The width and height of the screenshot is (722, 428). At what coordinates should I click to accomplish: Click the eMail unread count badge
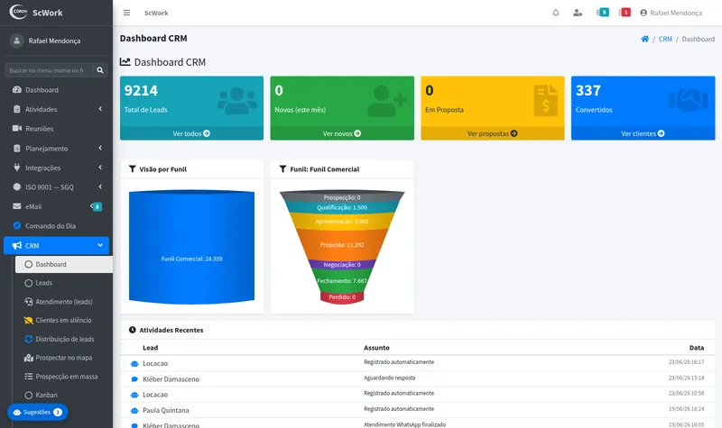[x=97, y=207]
